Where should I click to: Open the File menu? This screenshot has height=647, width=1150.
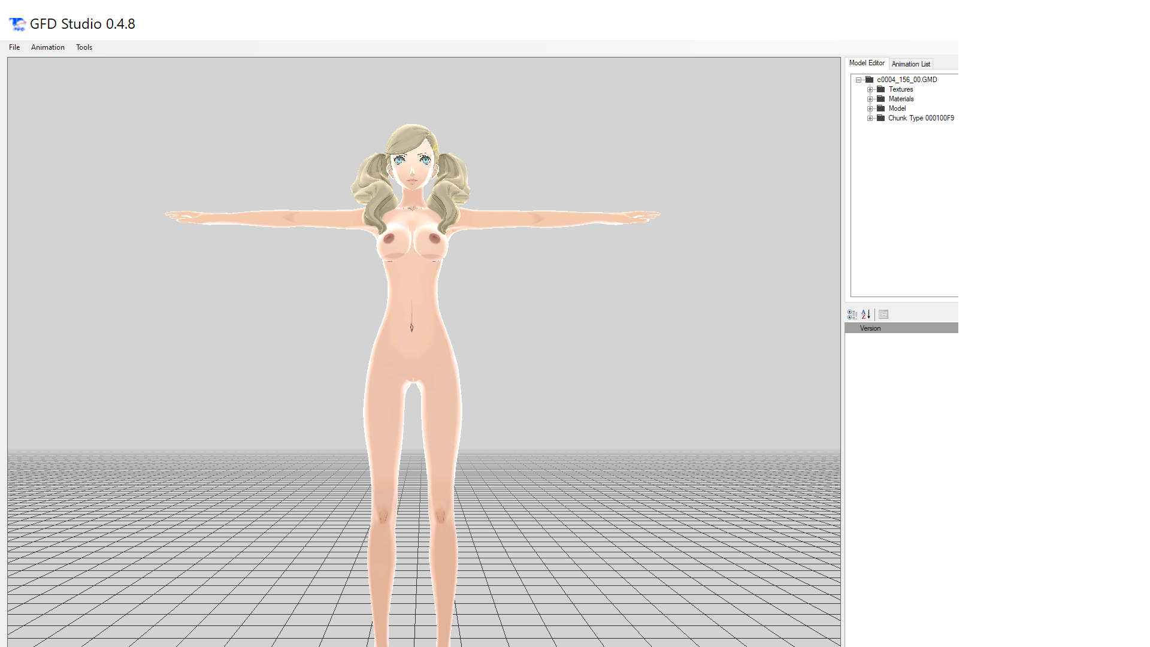pos(14,47)
